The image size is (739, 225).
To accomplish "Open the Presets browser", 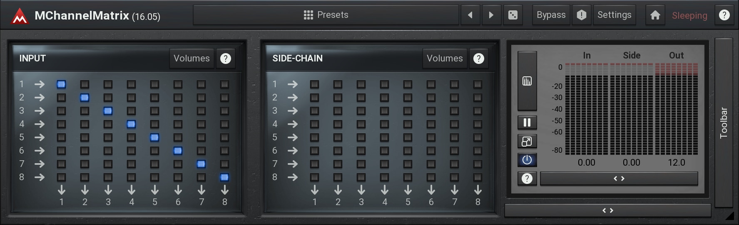I will click(x=326, y=15).
